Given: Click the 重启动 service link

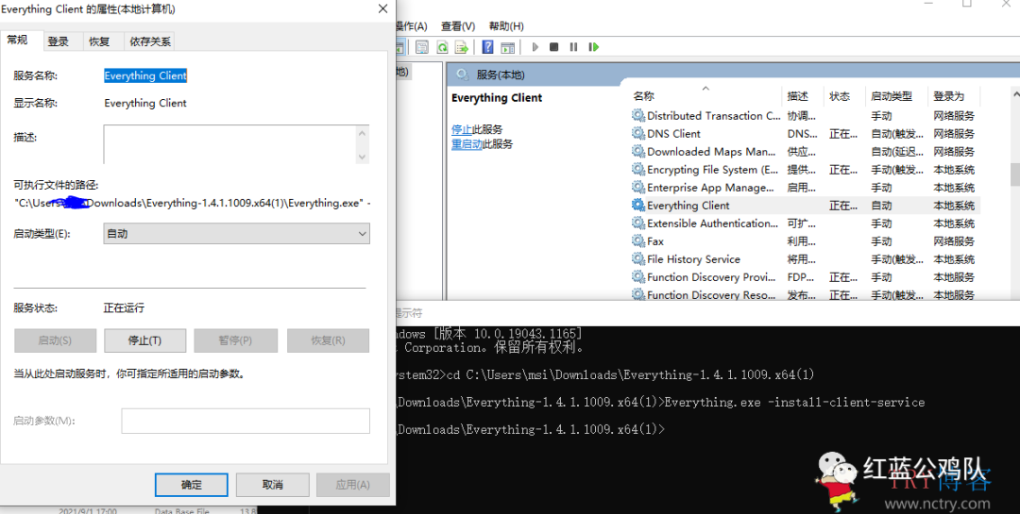Looking at the screenshot, I should tap(467, 144).
